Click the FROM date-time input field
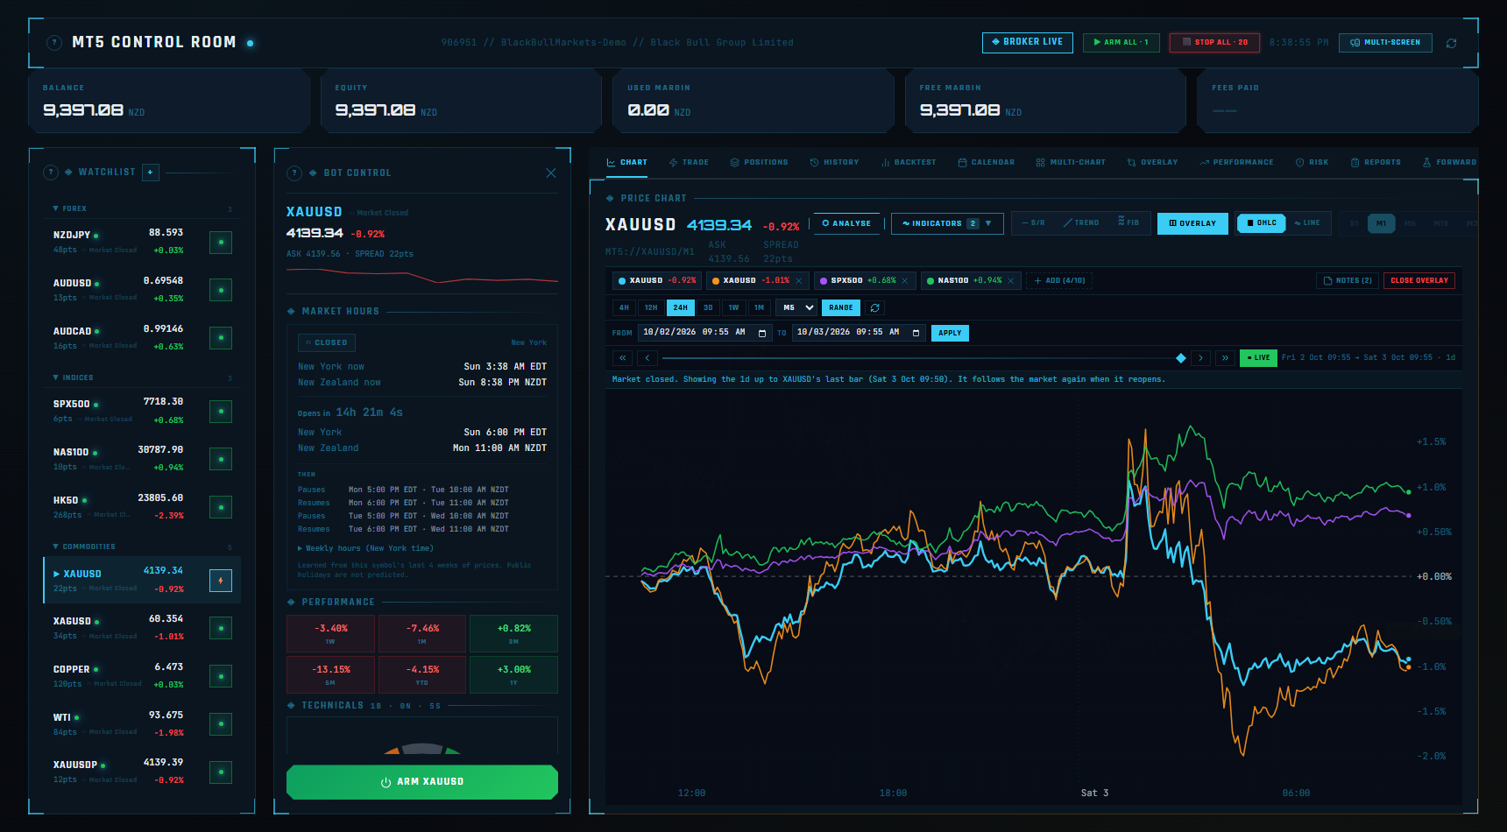The height and width of the screenshot is (832, 1507). point(705,333)
